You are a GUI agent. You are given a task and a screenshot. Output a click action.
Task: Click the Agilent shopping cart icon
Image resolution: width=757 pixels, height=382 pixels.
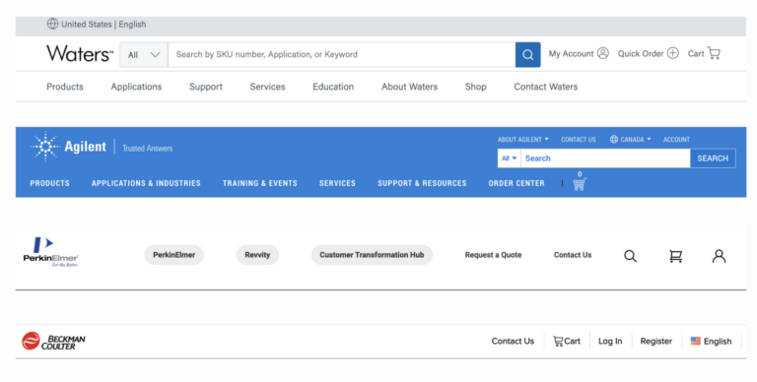click(x=580, y=184)
